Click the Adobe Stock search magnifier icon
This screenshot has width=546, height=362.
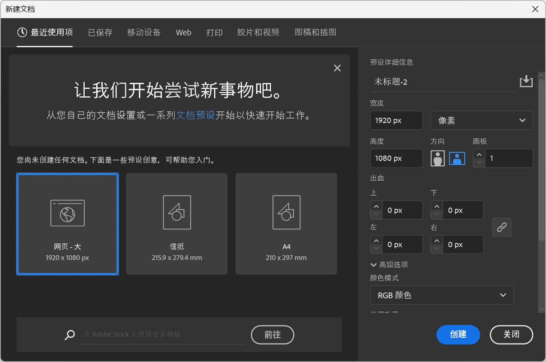tap(70, 335)
